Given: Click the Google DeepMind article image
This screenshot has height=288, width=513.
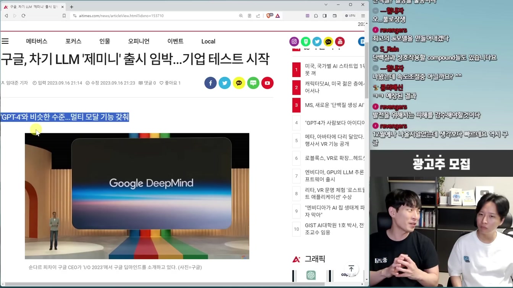Looking at the screenshot, I should 137,196.
